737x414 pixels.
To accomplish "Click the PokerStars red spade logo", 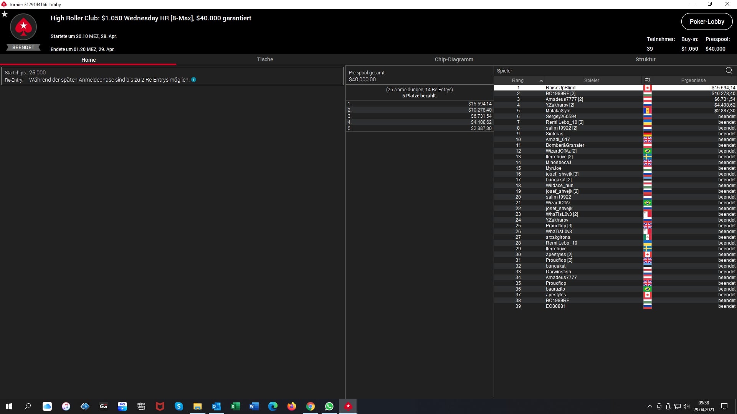I will [23, 27].
